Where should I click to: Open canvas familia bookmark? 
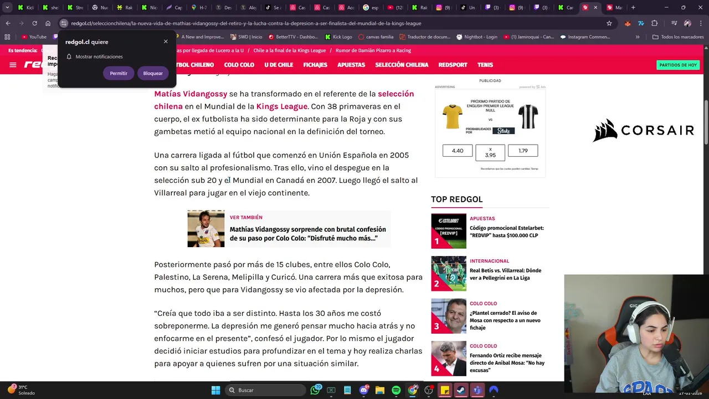coord(376,37)
